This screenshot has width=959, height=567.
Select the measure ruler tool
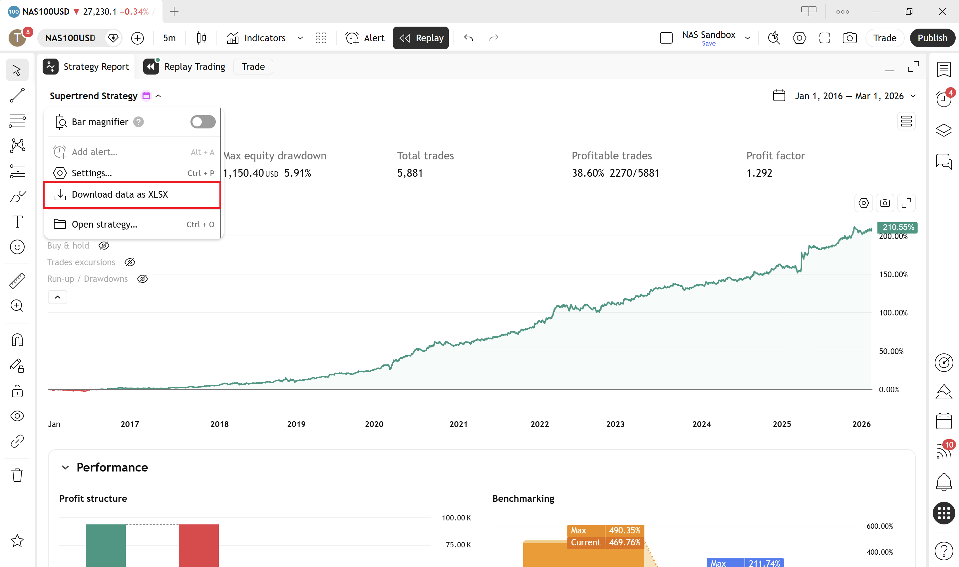coord(17,281)
